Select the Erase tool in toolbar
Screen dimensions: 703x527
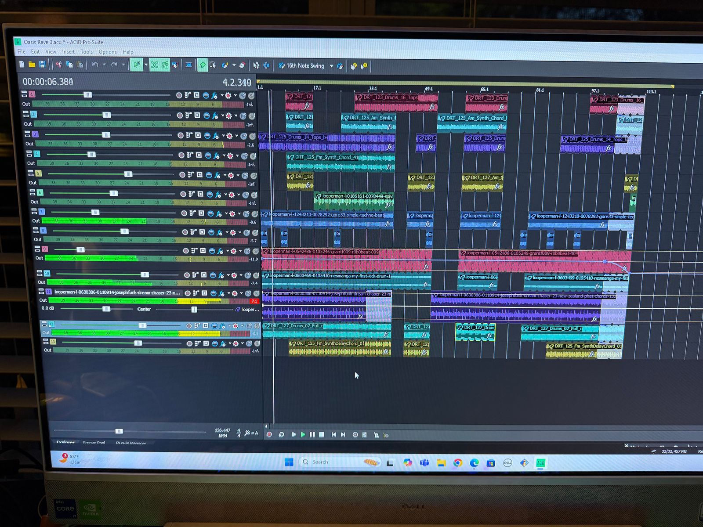(242, 65)
